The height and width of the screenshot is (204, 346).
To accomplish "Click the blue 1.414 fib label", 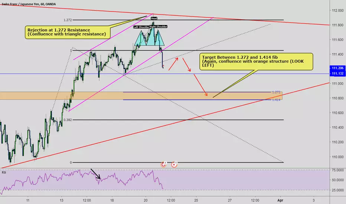I will [x=276, y=100].
